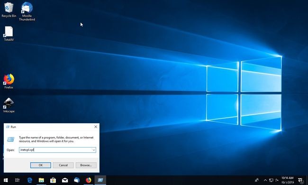Viewport: 308px width, 185px height.
Task: Open the Mail app from the taskbar
Action: (x=65, y=180)
